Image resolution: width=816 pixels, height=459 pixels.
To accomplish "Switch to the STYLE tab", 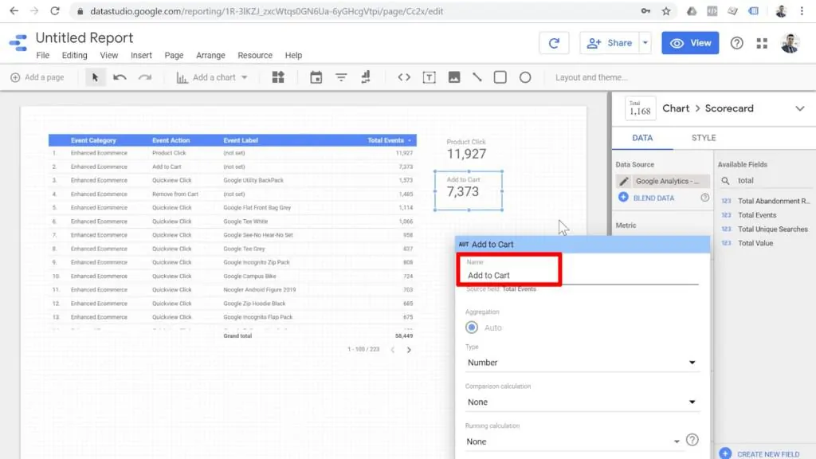I will [703, 137].
